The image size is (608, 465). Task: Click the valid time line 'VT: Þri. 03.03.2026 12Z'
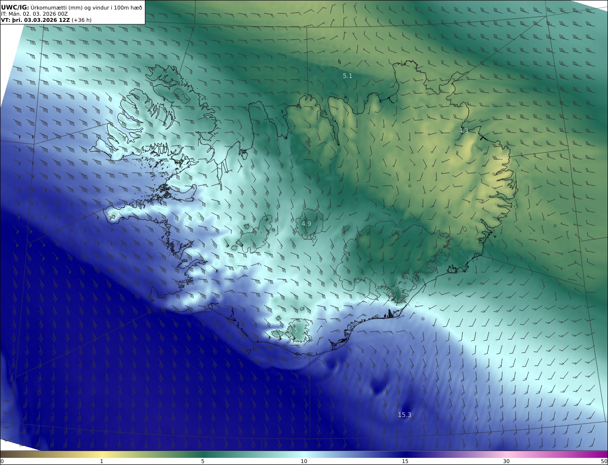point(36,20)
